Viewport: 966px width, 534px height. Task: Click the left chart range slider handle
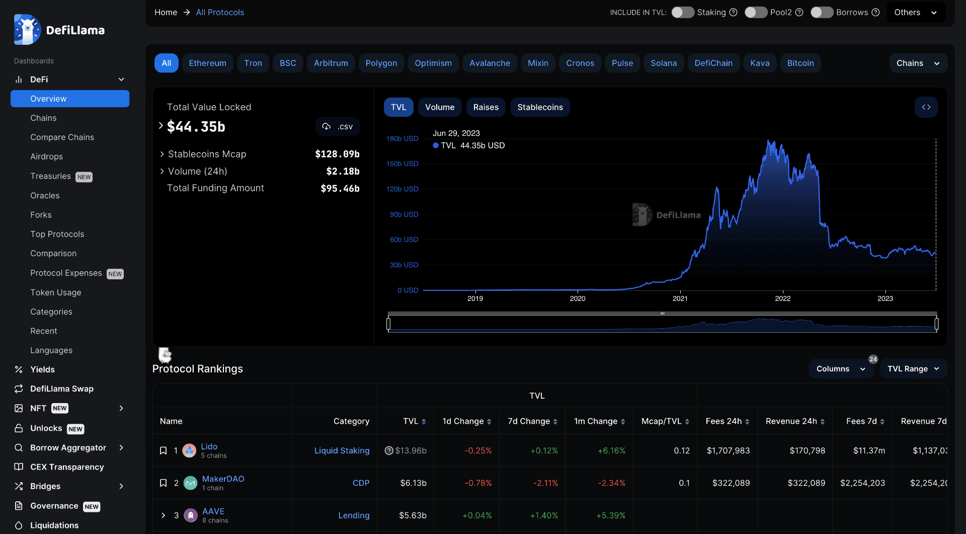pyautogui.click(x=388, y=324)
